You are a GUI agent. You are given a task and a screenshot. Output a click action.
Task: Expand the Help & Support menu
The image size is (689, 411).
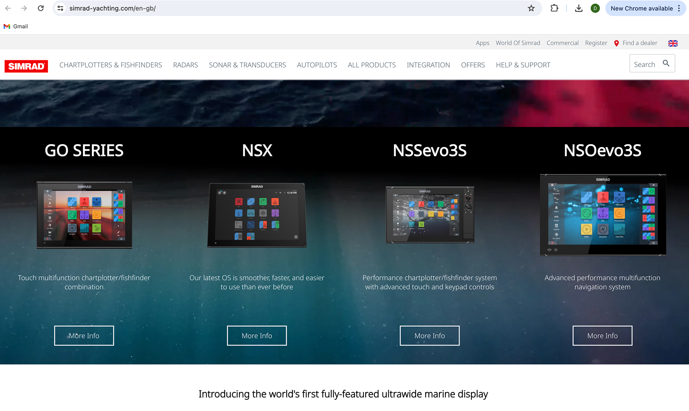point(523,65)
